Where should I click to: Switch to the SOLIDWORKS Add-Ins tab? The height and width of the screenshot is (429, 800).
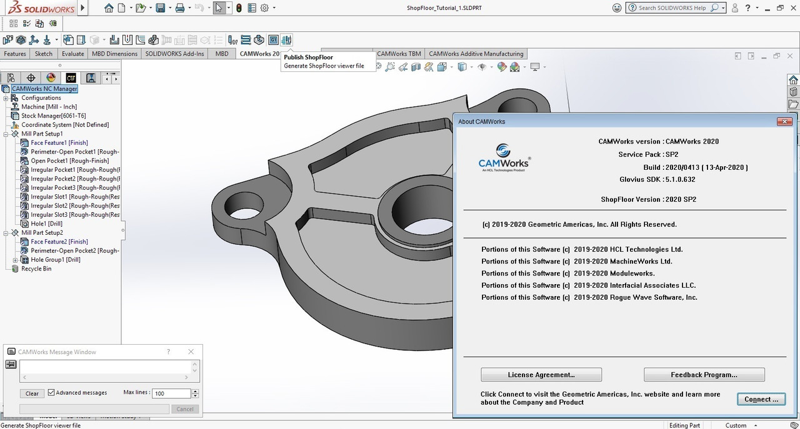[175, 54]
